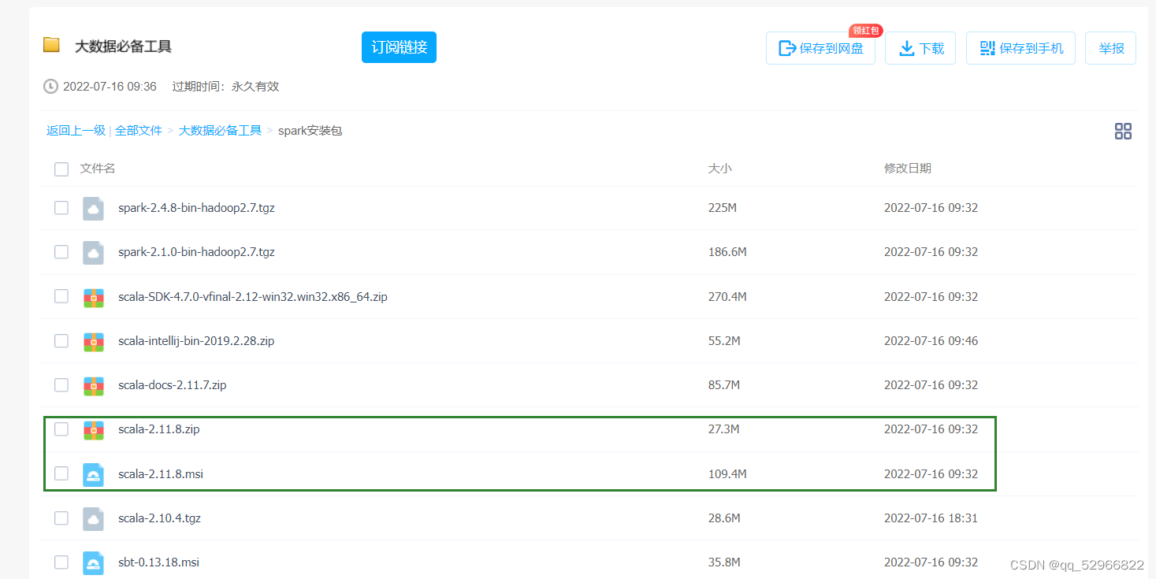Check the box for scala-2.11.8.msi
This screenshot has height=579, width=1156.
[x=61, y=474]
